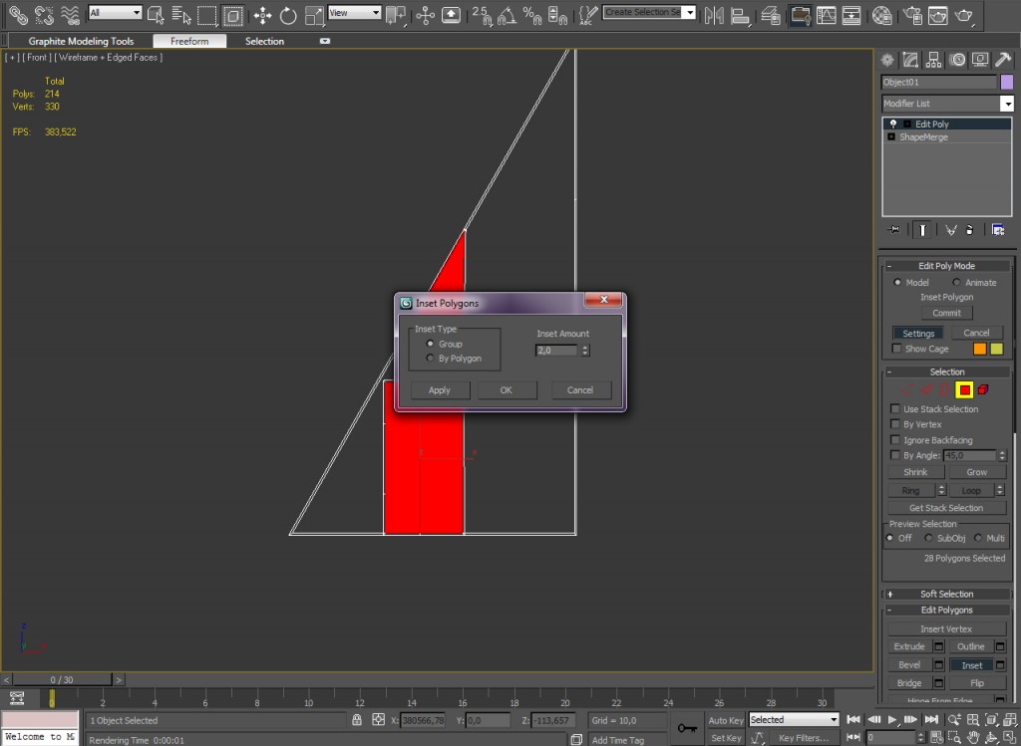
Task: Enable By Vertex checkbox
Action: (895, 424)
